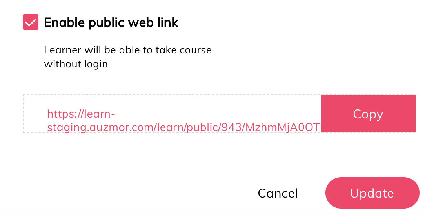Click the word 'public' in the heading label
The image size is (425, 214).
click(x=107, y=23)
